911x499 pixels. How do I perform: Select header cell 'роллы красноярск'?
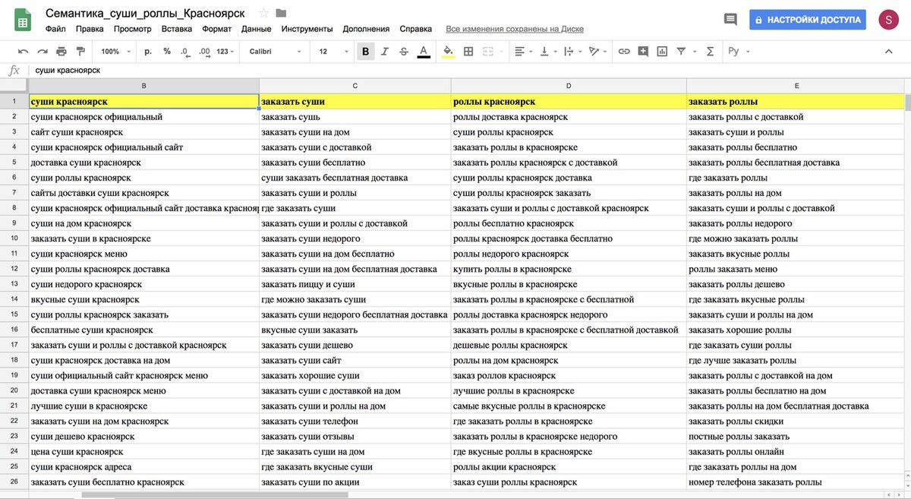569,101
